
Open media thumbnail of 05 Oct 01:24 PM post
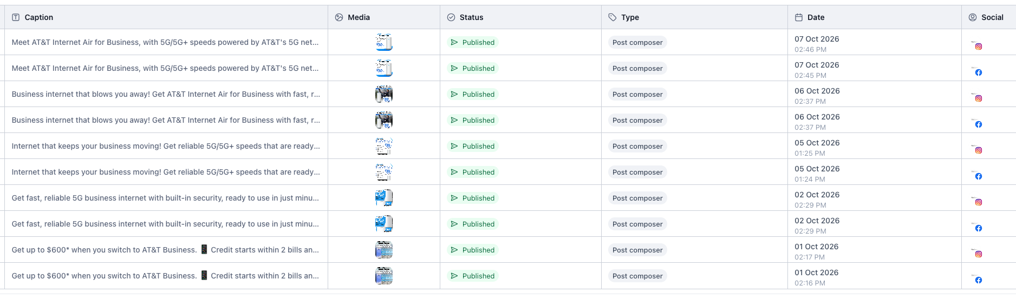[384, 172]
